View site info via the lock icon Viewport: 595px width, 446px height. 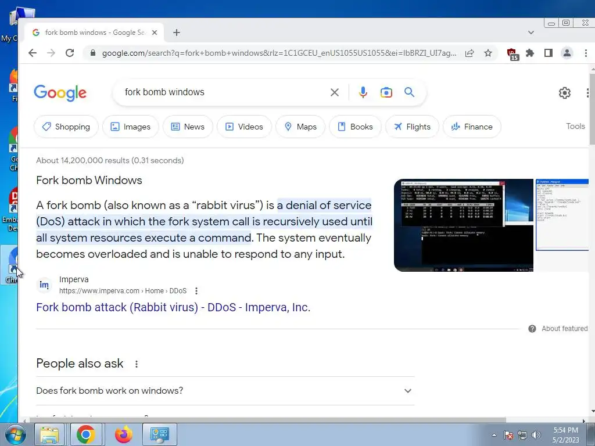tap(93, 53)
